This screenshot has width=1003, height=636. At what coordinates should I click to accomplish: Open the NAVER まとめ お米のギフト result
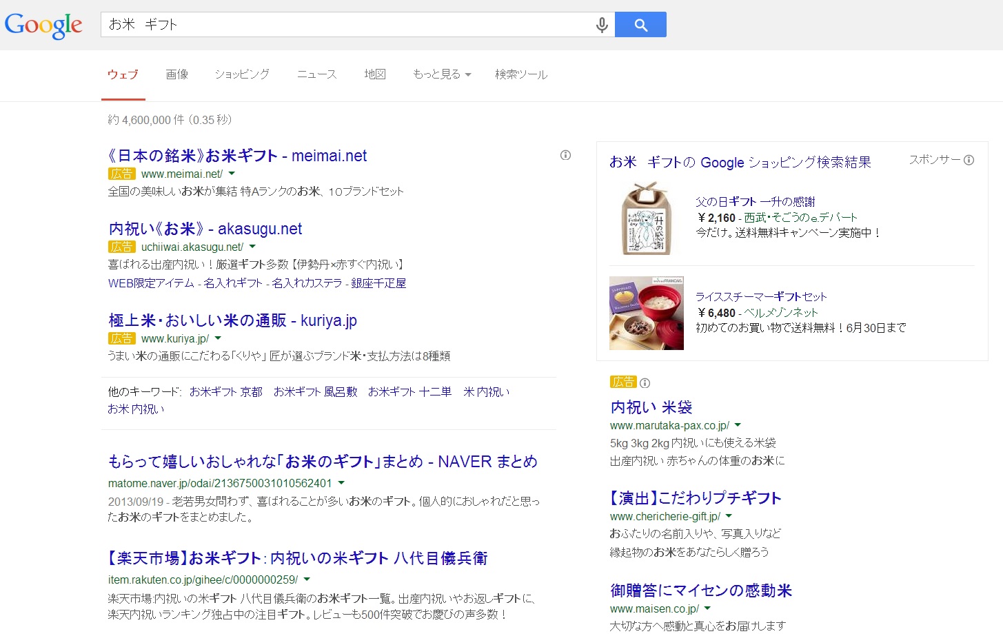(323, 462)
